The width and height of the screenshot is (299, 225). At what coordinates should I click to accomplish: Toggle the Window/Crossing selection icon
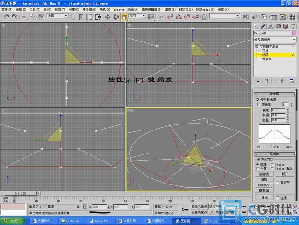[x=98, y=17]
